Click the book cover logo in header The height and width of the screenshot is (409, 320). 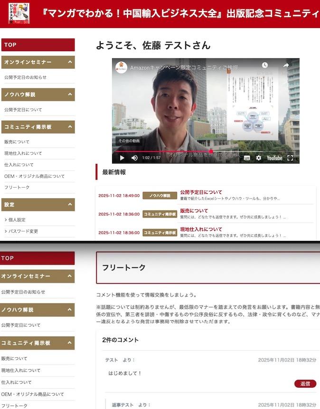(x=19, y=13)
